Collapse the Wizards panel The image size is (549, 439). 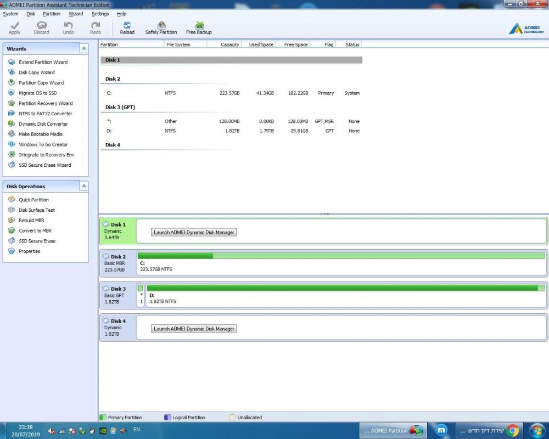tap(84, 49)
